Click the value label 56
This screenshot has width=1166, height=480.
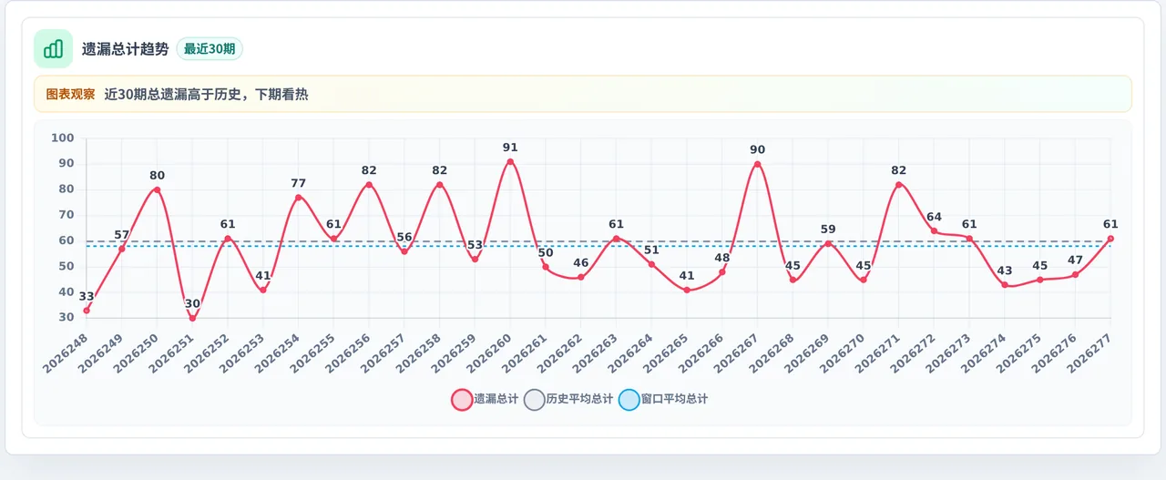tap(404, 237)
